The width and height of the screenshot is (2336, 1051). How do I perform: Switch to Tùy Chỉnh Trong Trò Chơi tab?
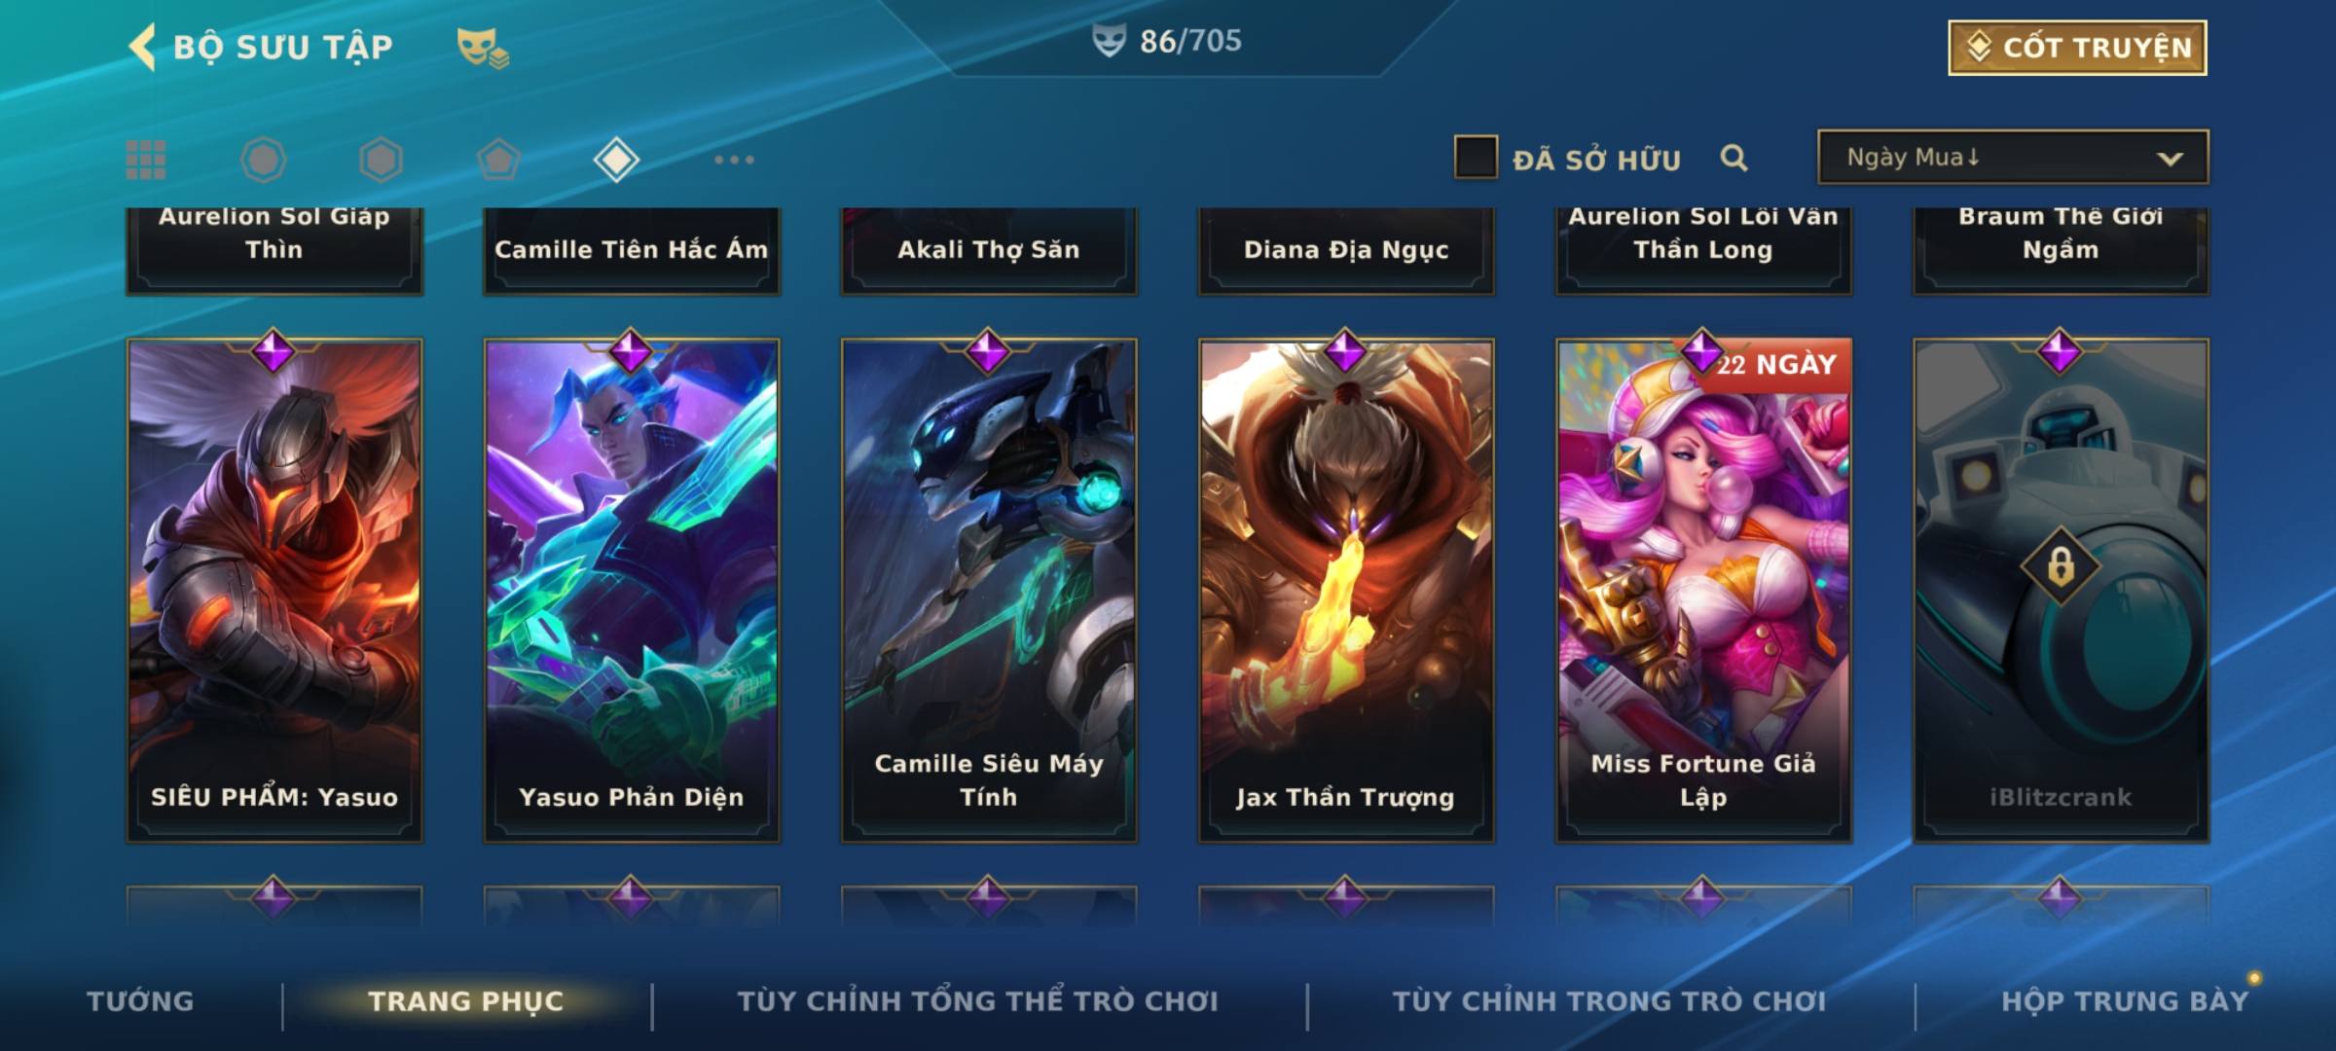(x=1609, y=1000)
